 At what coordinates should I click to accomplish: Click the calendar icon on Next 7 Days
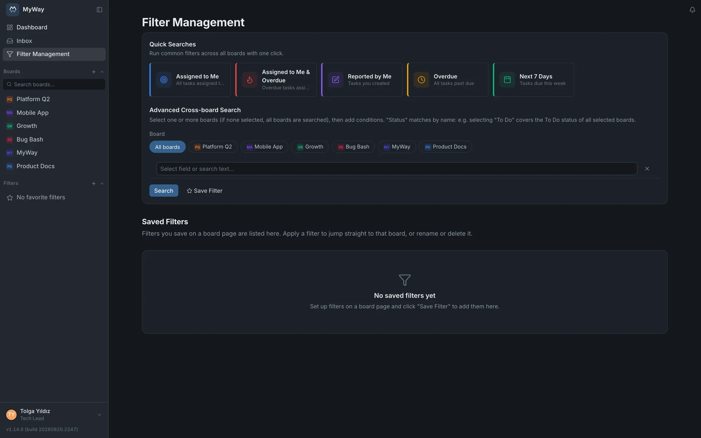pyautogui.click(x=507, y=80)
